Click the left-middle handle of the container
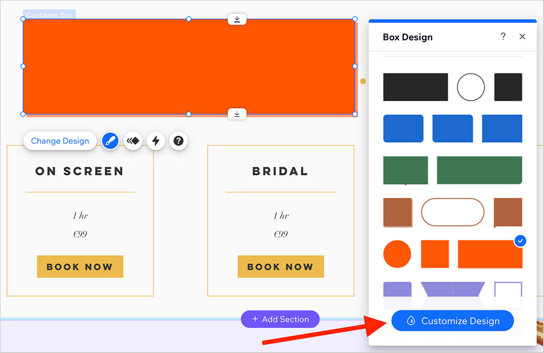Viewport: 544px width, 353px height. (23, 66)
